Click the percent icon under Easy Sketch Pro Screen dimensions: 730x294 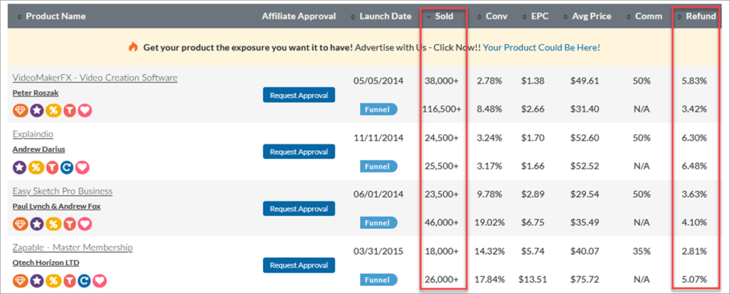[x=52, y=224]
